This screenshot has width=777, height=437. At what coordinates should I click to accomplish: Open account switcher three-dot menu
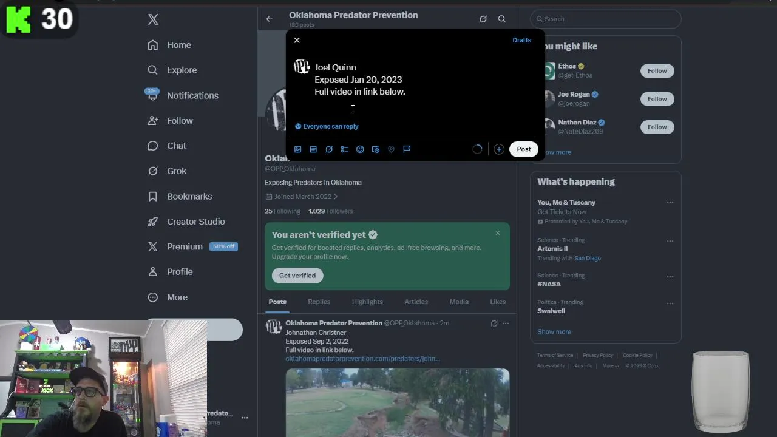click(245, 418)
